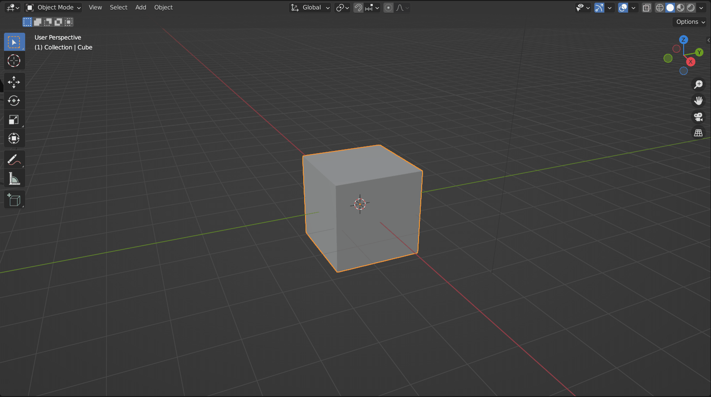711x397 pixels.
Task: Set selection mode to Subtract
Action: point(48,22)
